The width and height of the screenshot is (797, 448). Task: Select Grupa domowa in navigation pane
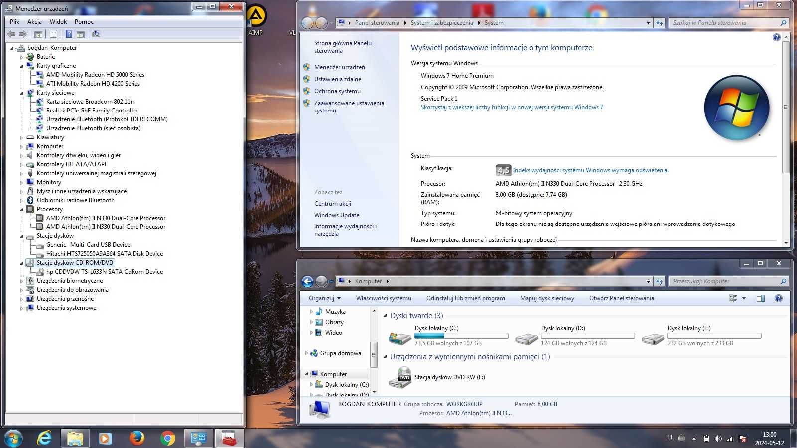tap(341, 353)
